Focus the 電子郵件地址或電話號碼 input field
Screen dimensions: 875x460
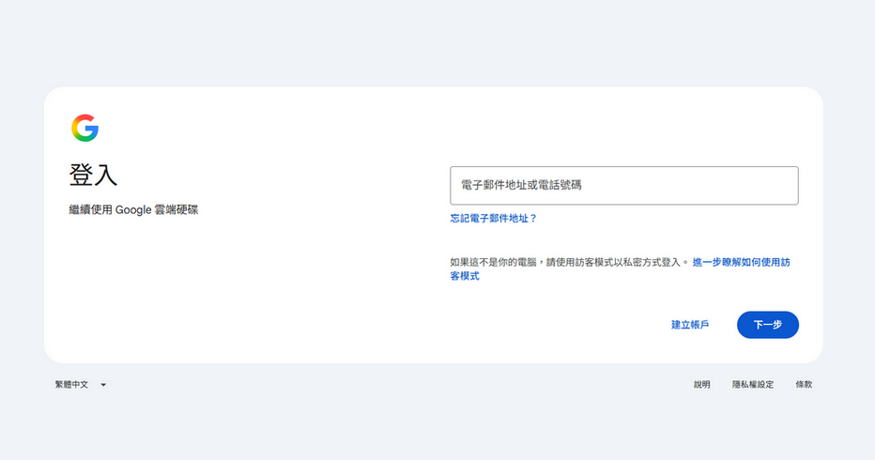coord(624,185)
